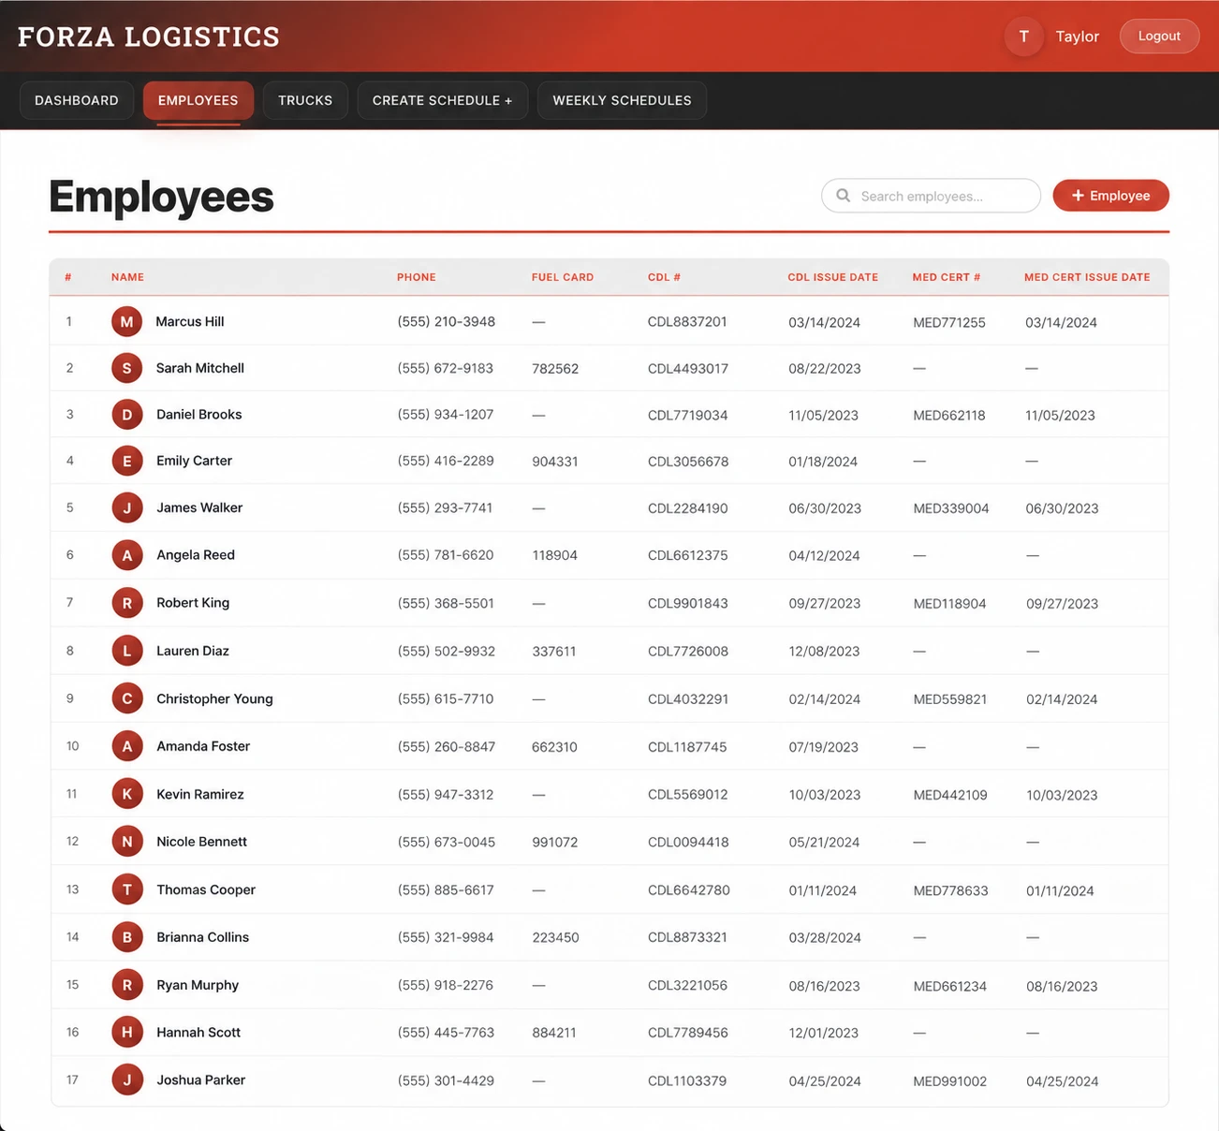Add a new employee with + Employee

1110,196
